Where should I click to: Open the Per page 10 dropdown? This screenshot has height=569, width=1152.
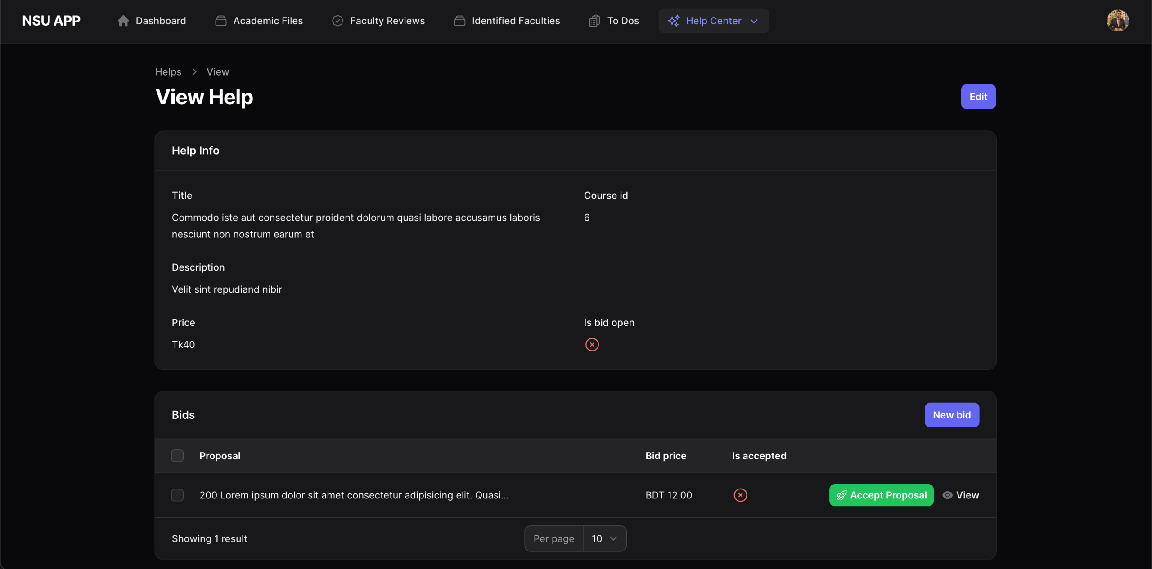pyautogui.click(x=604, y=538)
